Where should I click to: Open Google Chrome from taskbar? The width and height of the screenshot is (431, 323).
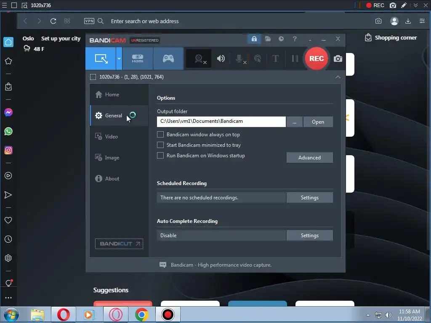(x=141, y=315)
